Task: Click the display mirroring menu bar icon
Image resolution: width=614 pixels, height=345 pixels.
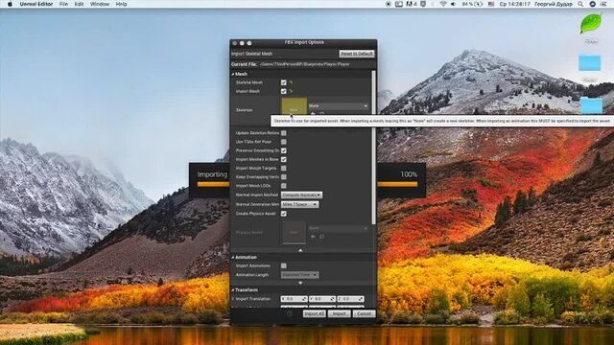Action: (x=399, y=4)
